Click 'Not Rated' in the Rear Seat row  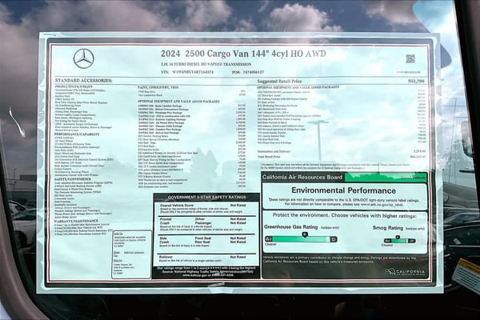coord(238,242)
